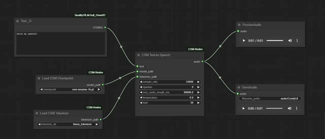
Task: Click the text input port on CSM node
Action: (137, 66)
